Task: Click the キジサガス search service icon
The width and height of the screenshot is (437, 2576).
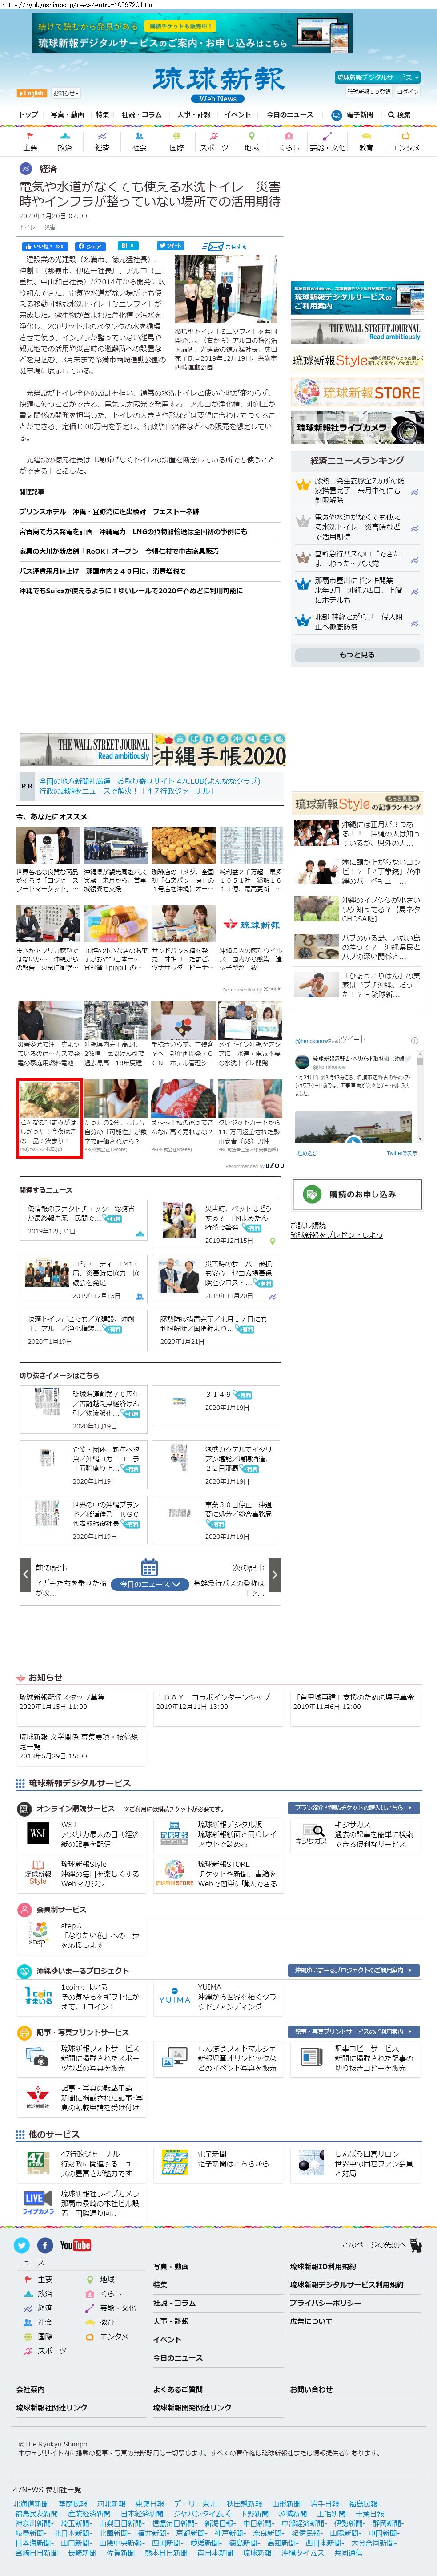Action: point(311,1834)
